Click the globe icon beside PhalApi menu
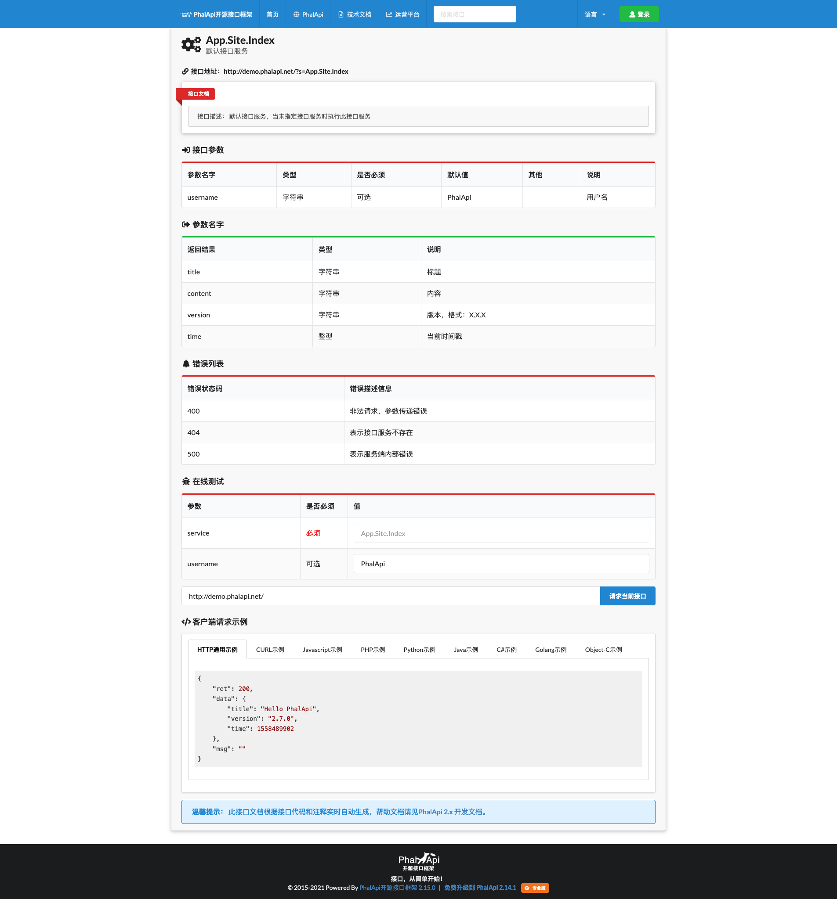Screen dimensions: 837x899 tap(296, 14)
